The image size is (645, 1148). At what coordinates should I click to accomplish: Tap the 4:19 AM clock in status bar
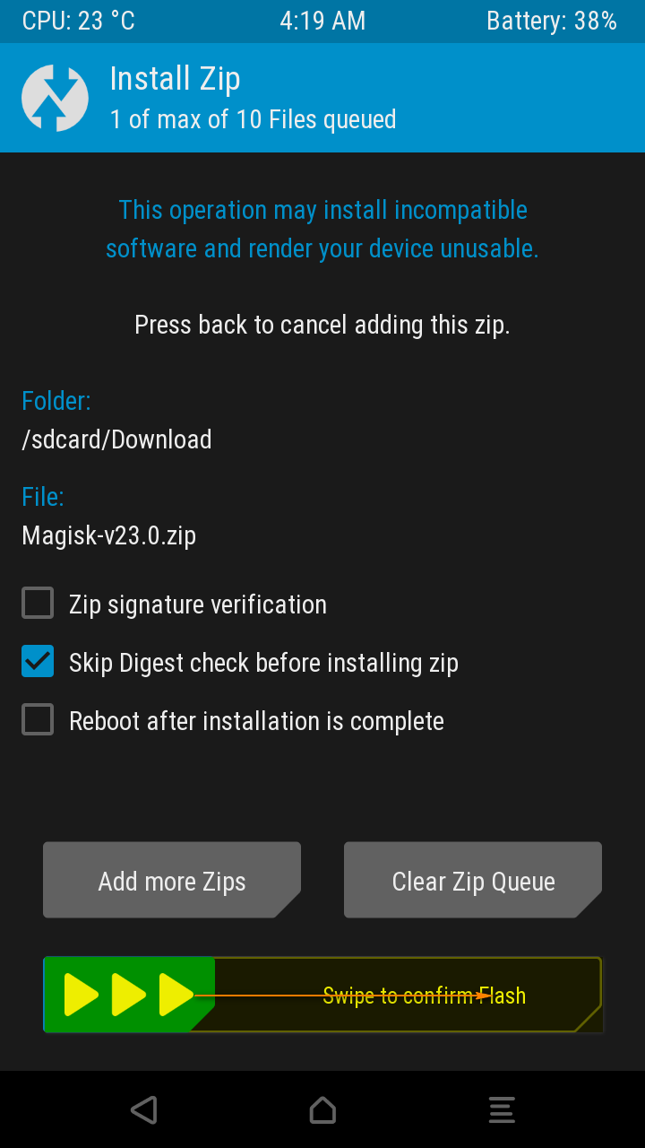point(322,21)
